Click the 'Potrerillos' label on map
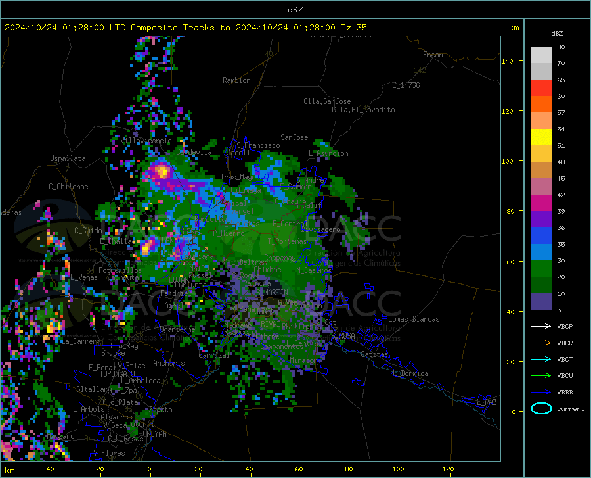The height and width of the screenshot is (478, 591). [x=120, y=270]
